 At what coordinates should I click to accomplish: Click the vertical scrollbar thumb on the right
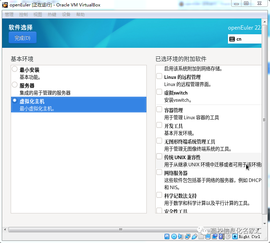tap(265, 120)
